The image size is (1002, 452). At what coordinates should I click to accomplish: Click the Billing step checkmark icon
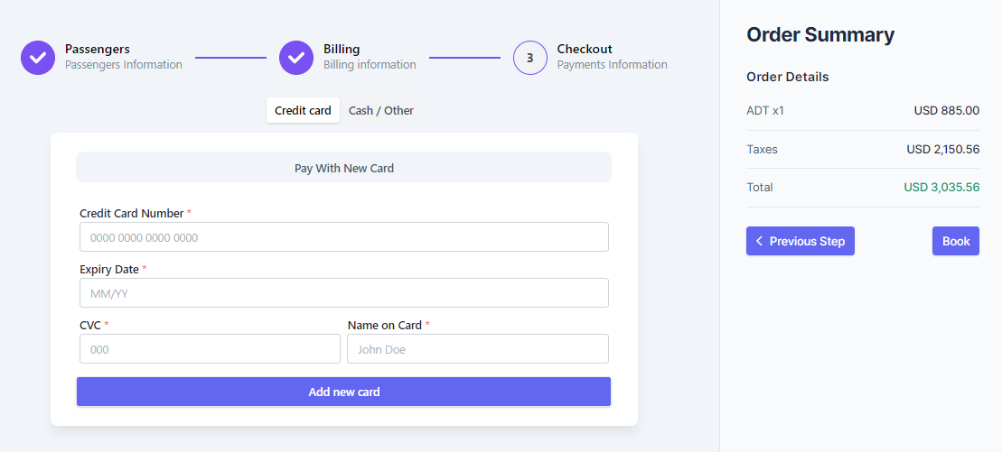pos(296,58)
